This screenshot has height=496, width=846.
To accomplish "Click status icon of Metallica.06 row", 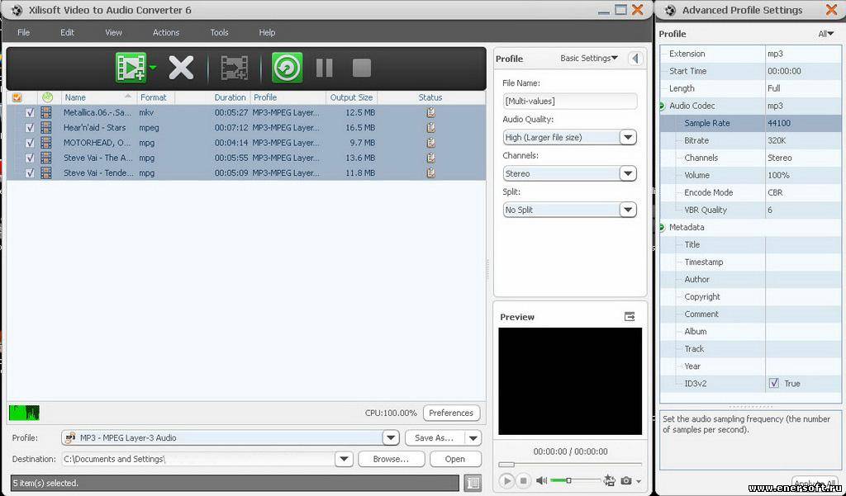I will (430, 113).
